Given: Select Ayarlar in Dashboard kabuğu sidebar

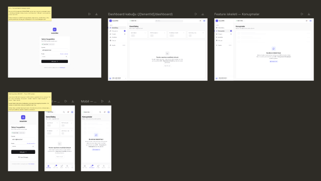Looking at the screenshot, I should coord(117,45).
